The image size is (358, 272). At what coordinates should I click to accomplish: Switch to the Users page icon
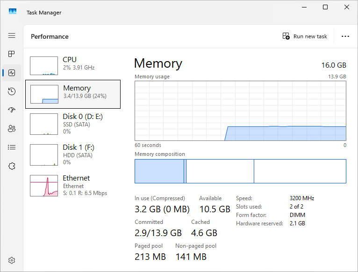[12, 129]
